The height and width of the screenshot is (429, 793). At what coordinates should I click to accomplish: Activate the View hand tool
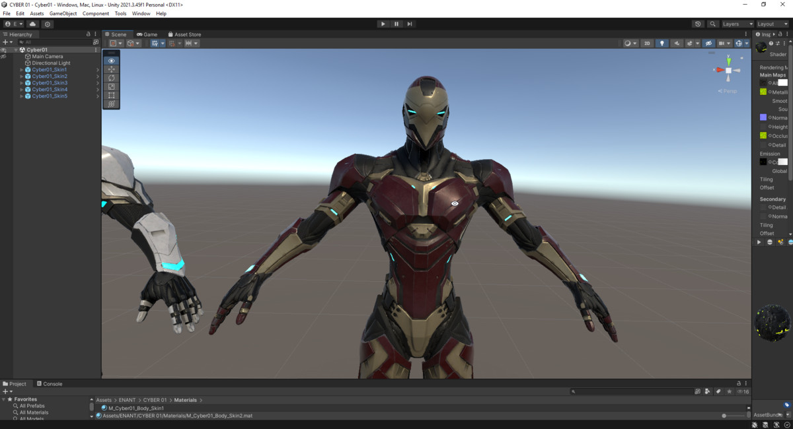pyautogui.click(x=111, y=61)
